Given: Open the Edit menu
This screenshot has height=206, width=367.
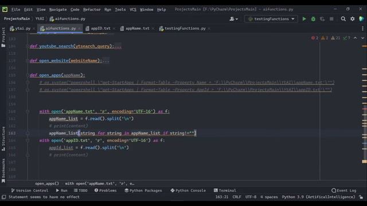Looking at the screenshot, I should 28,9.
